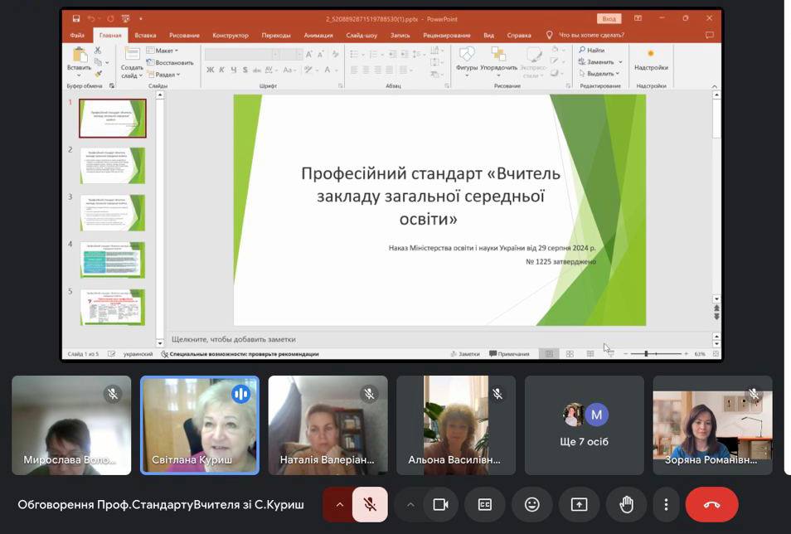The height and width of the screenshot is (534, 791).
Task: Select Наталія Валеріан... video tile
Action: [x=328, y=425]
